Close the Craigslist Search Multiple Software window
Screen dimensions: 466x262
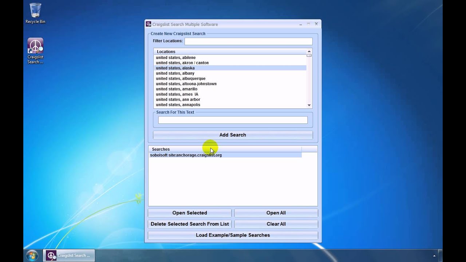click(316, 24)
